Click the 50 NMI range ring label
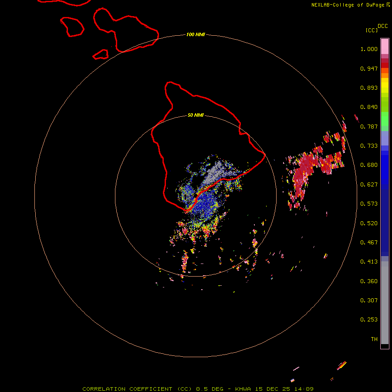Image resolution: width=392 pixels, height=392 pixels. tap(196, 115)
